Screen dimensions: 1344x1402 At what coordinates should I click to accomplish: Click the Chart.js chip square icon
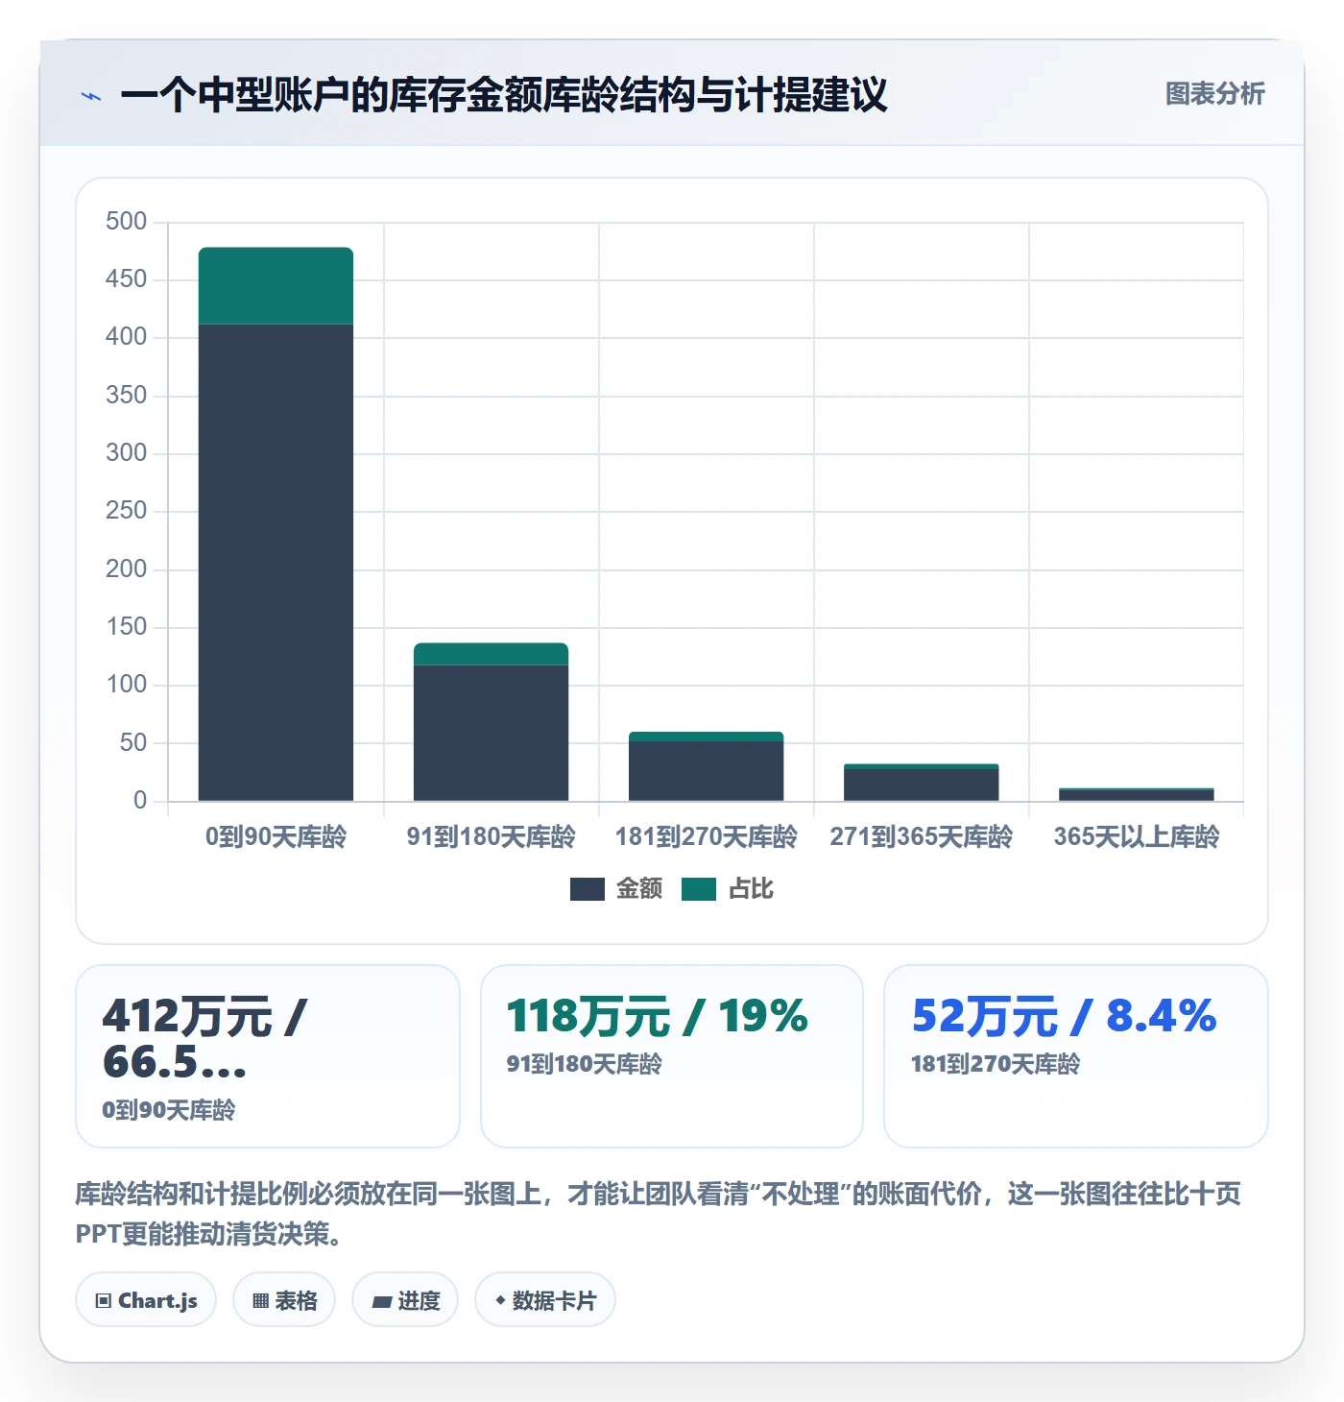104,1301
